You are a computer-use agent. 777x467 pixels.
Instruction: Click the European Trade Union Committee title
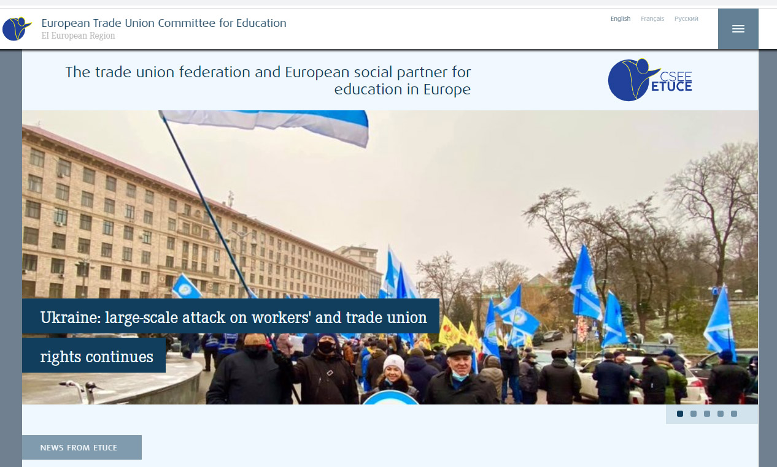[x=164, y=23]
